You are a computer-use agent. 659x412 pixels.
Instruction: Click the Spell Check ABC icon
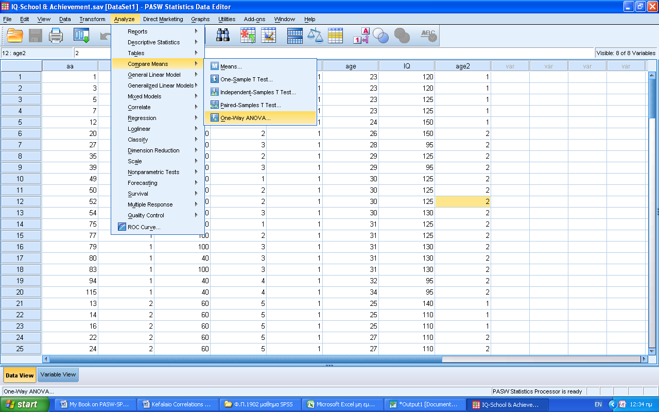[428, 35]
